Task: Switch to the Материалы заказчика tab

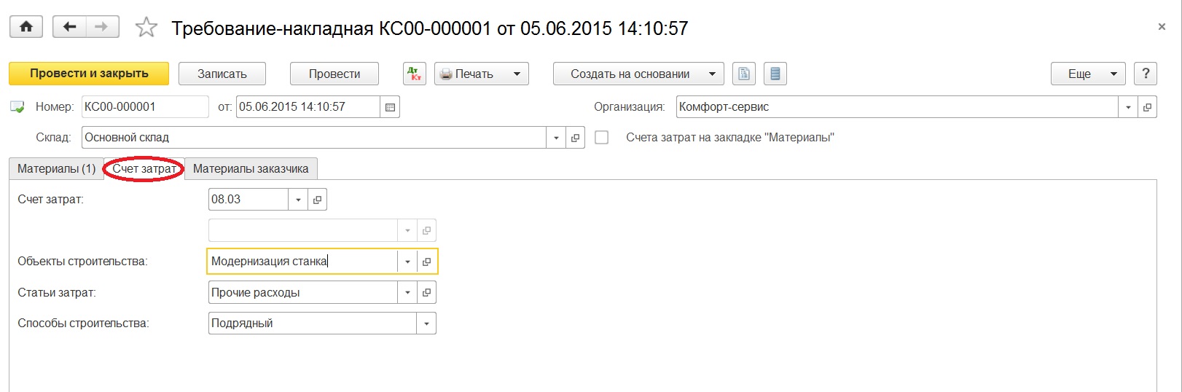Action: [251, 168]
